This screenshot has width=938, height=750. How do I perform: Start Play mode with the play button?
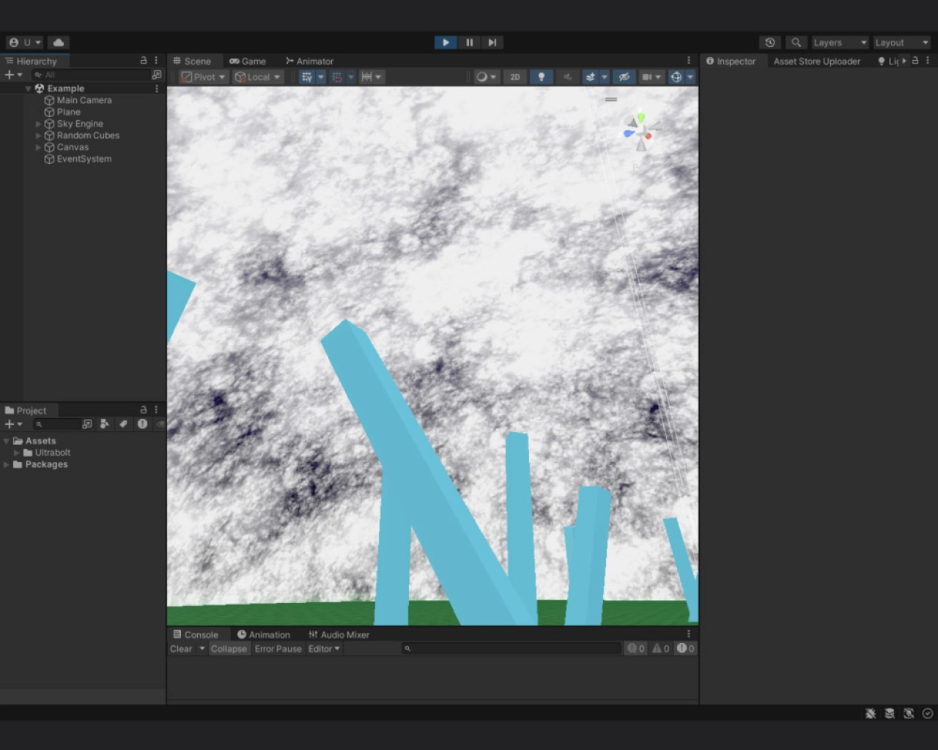(x=446, y=42)
